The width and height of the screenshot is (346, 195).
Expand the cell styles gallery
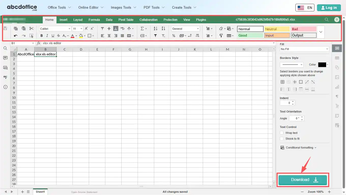[x=321, y=32]
